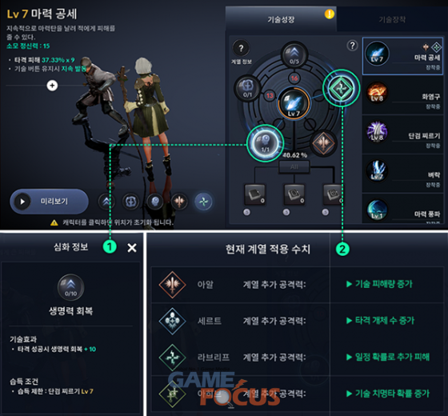Toggle the up-arrow effect icon beside preview
448x416 pixels.
click(106, 202)
